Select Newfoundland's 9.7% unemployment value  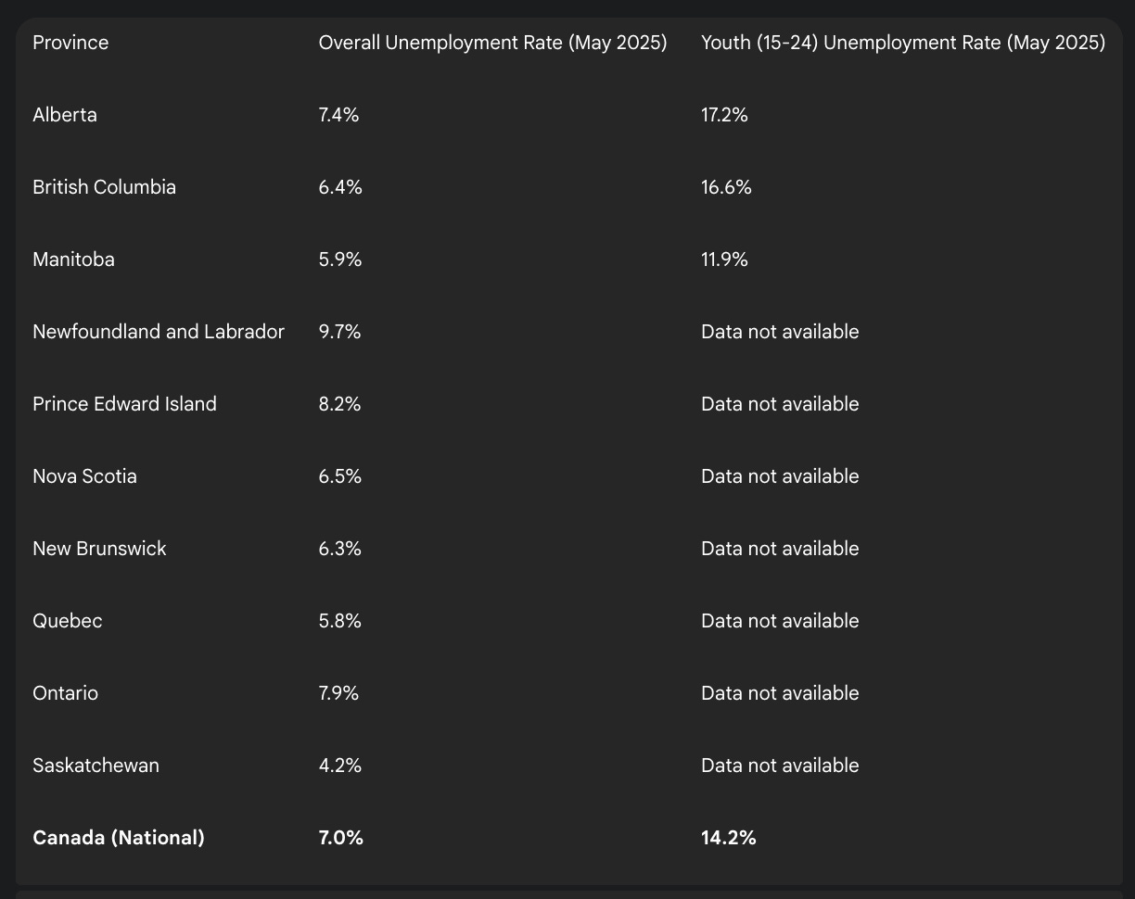(339, 332)
